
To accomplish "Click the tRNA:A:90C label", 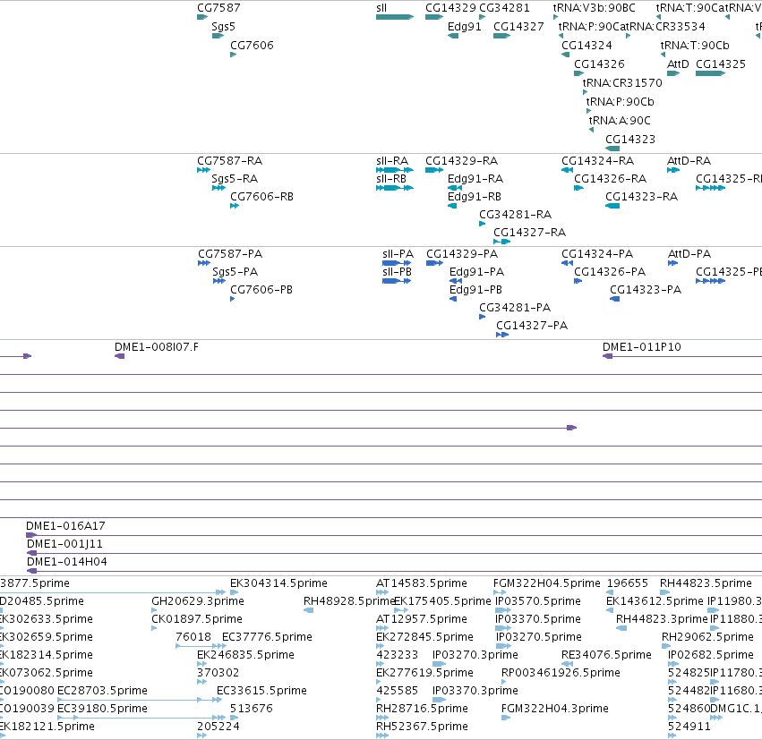I will point(620,121).
